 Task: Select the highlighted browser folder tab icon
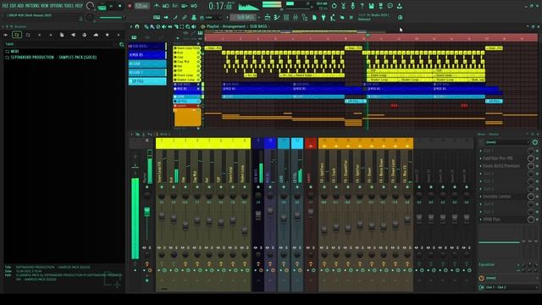tap(17, 35)
